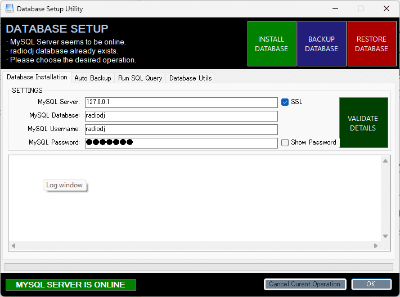Click the MySQL Server input field
Viewport: 400px width, 297px height.
[181, 102]
